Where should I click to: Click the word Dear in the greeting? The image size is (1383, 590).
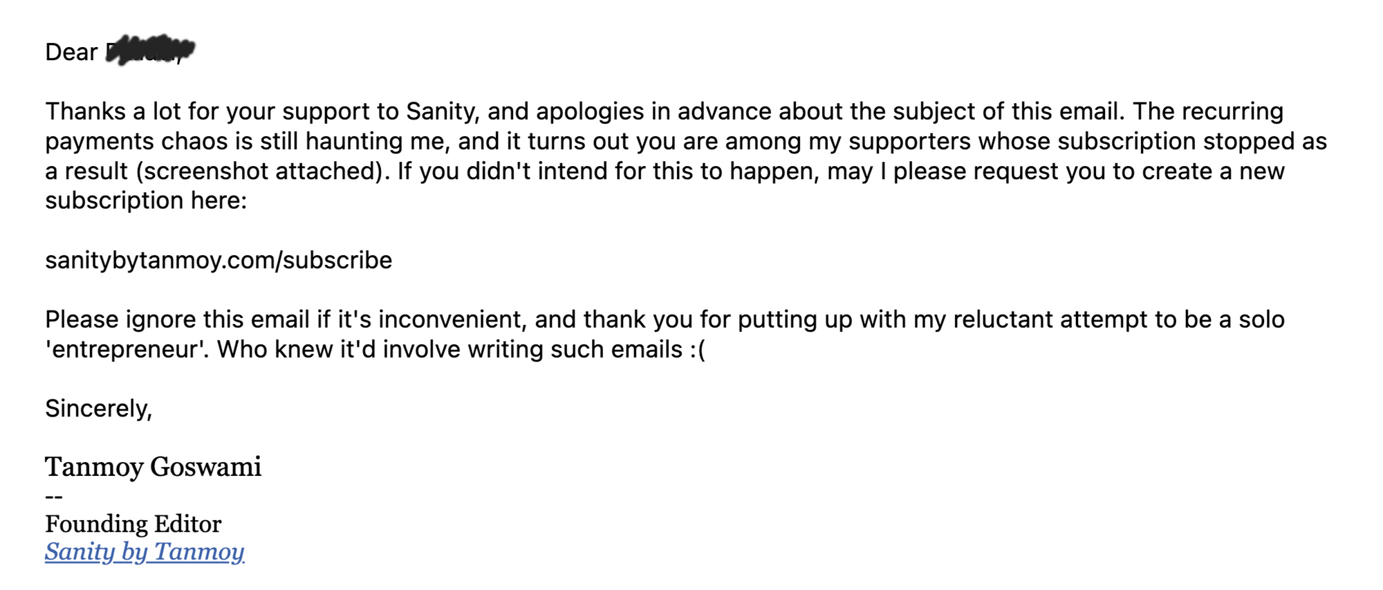[x=71, y=52]
